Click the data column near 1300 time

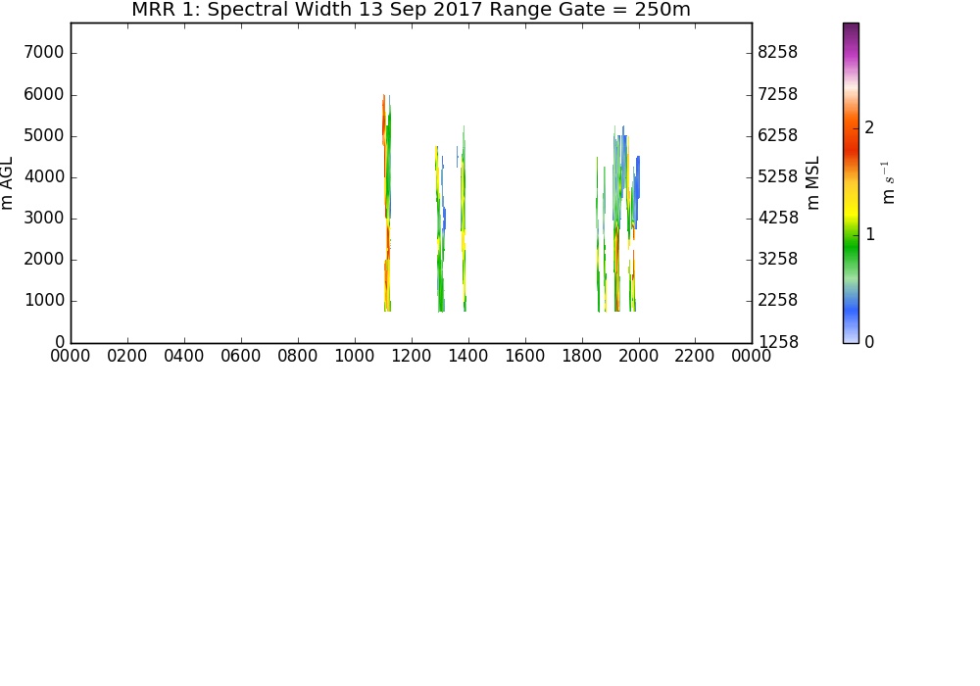point(440,228)
